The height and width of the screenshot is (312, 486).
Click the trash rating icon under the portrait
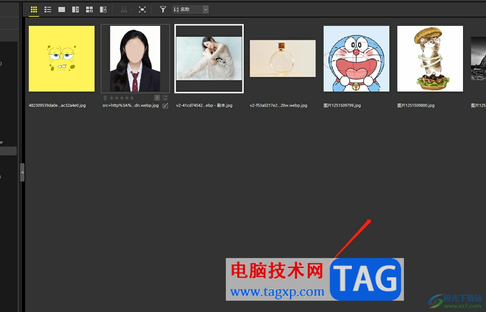105,98
